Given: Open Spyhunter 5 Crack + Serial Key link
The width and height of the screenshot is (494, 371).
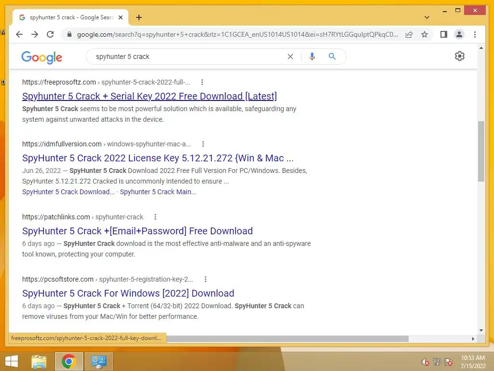Looking at the screenshot, I should (150, 96).
